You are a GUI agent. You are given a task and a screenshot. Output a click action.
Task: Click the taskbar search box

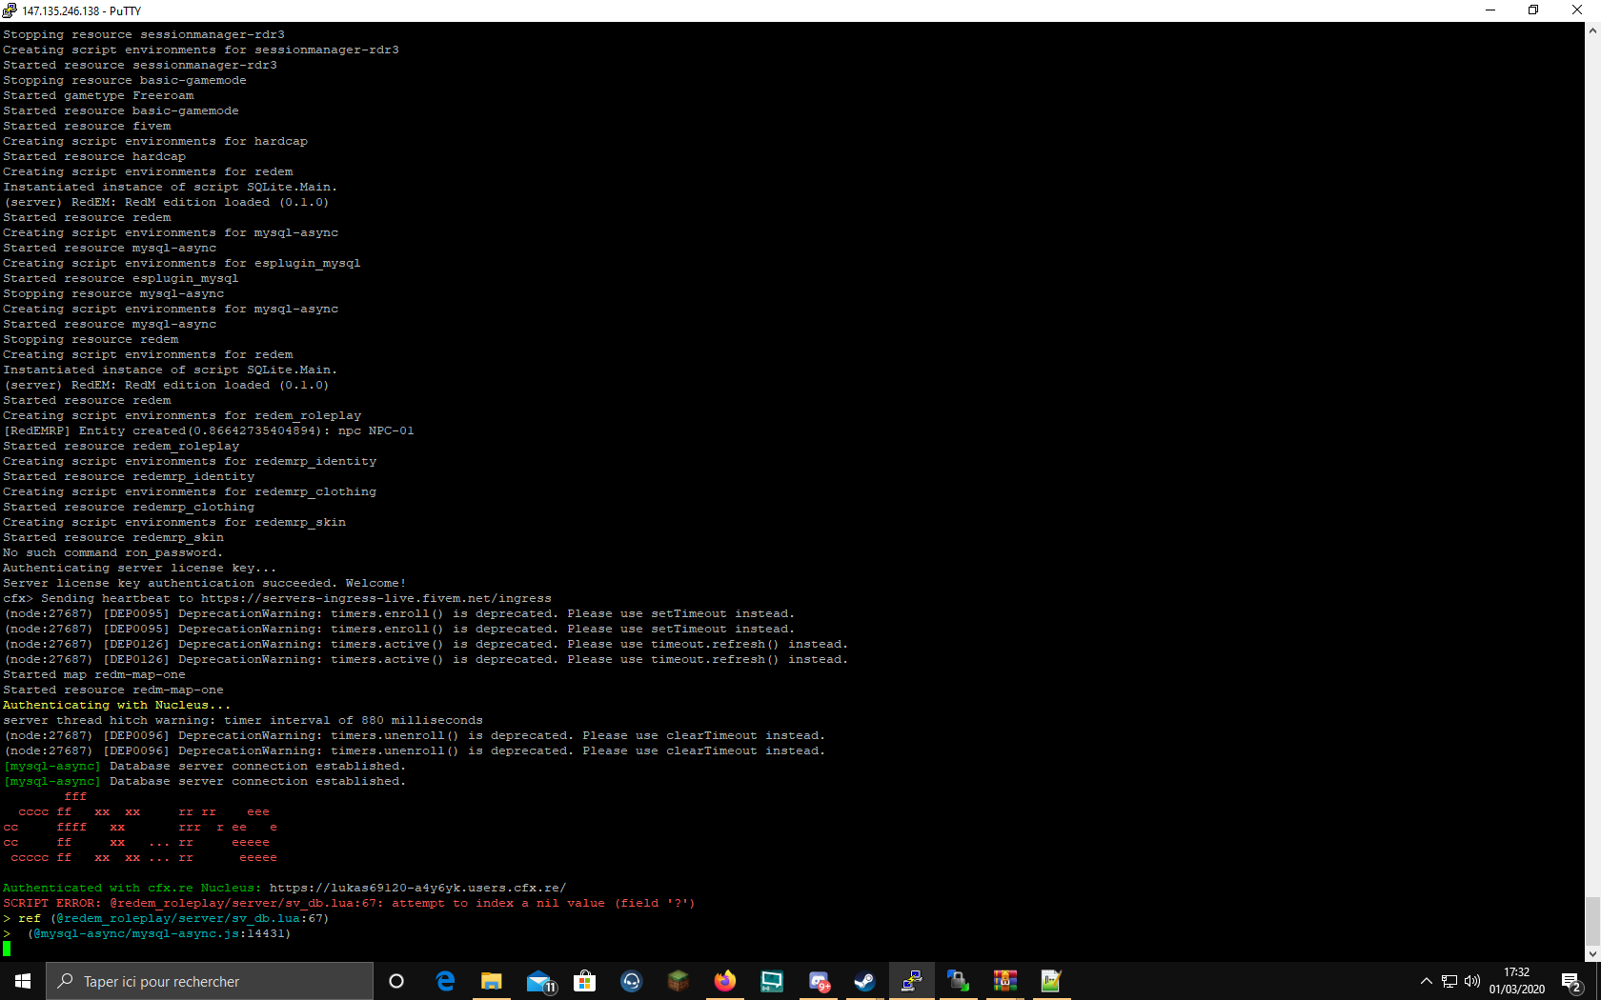coord(210,981)
